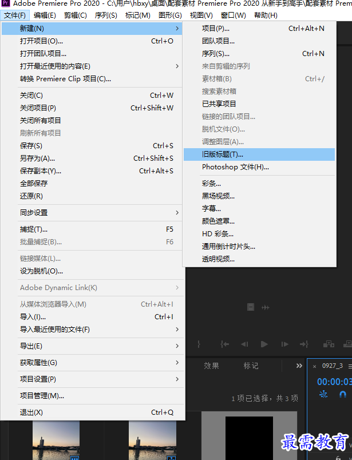Choose 全部保存 menu item
Screen dimensions: 352x460
click(92, 184)
